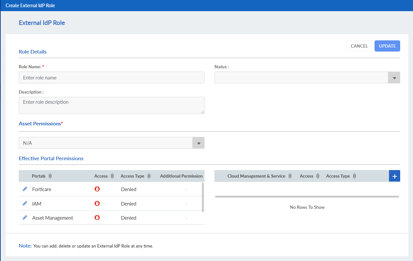Toggle sorting on the Access Type column
This screenshot has height=261, width=413.
click(x=149, y=176)
